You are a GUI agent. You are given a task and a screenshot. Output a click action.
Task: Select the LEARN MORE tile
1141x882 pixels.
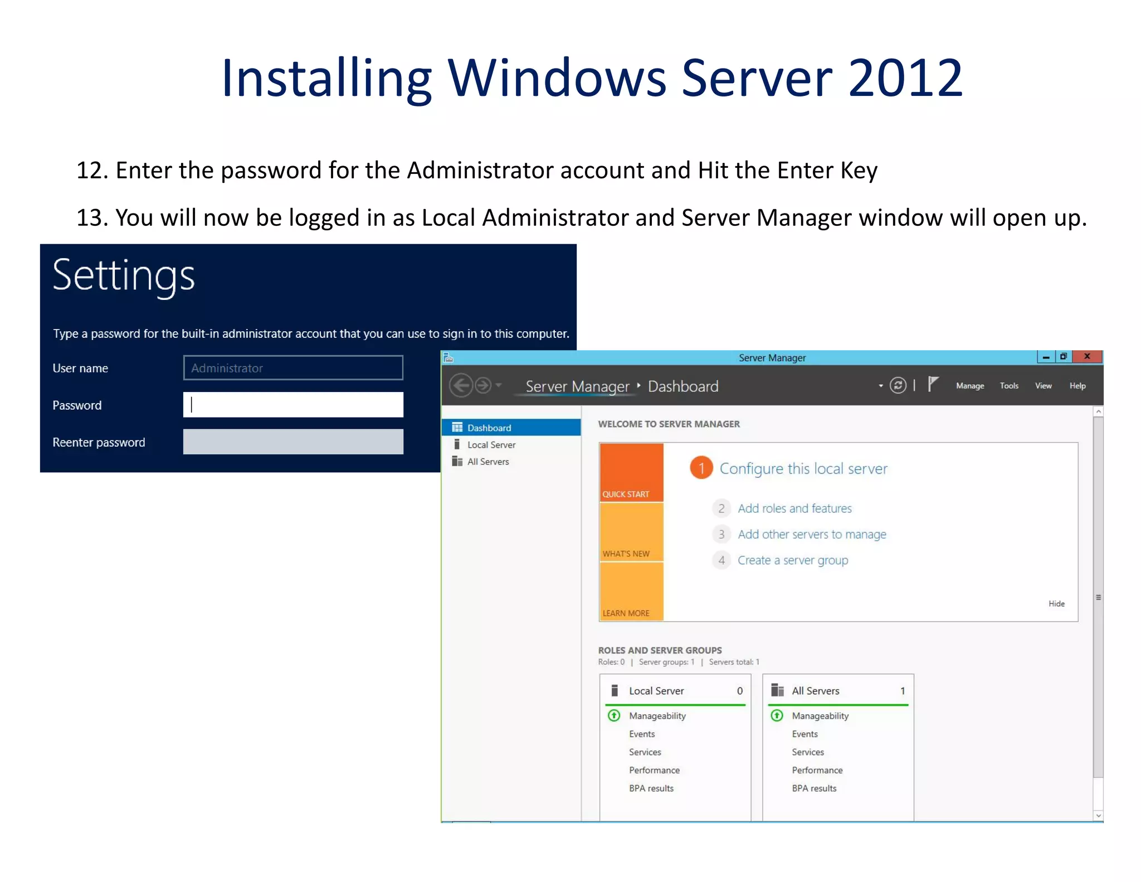point(631,591)
